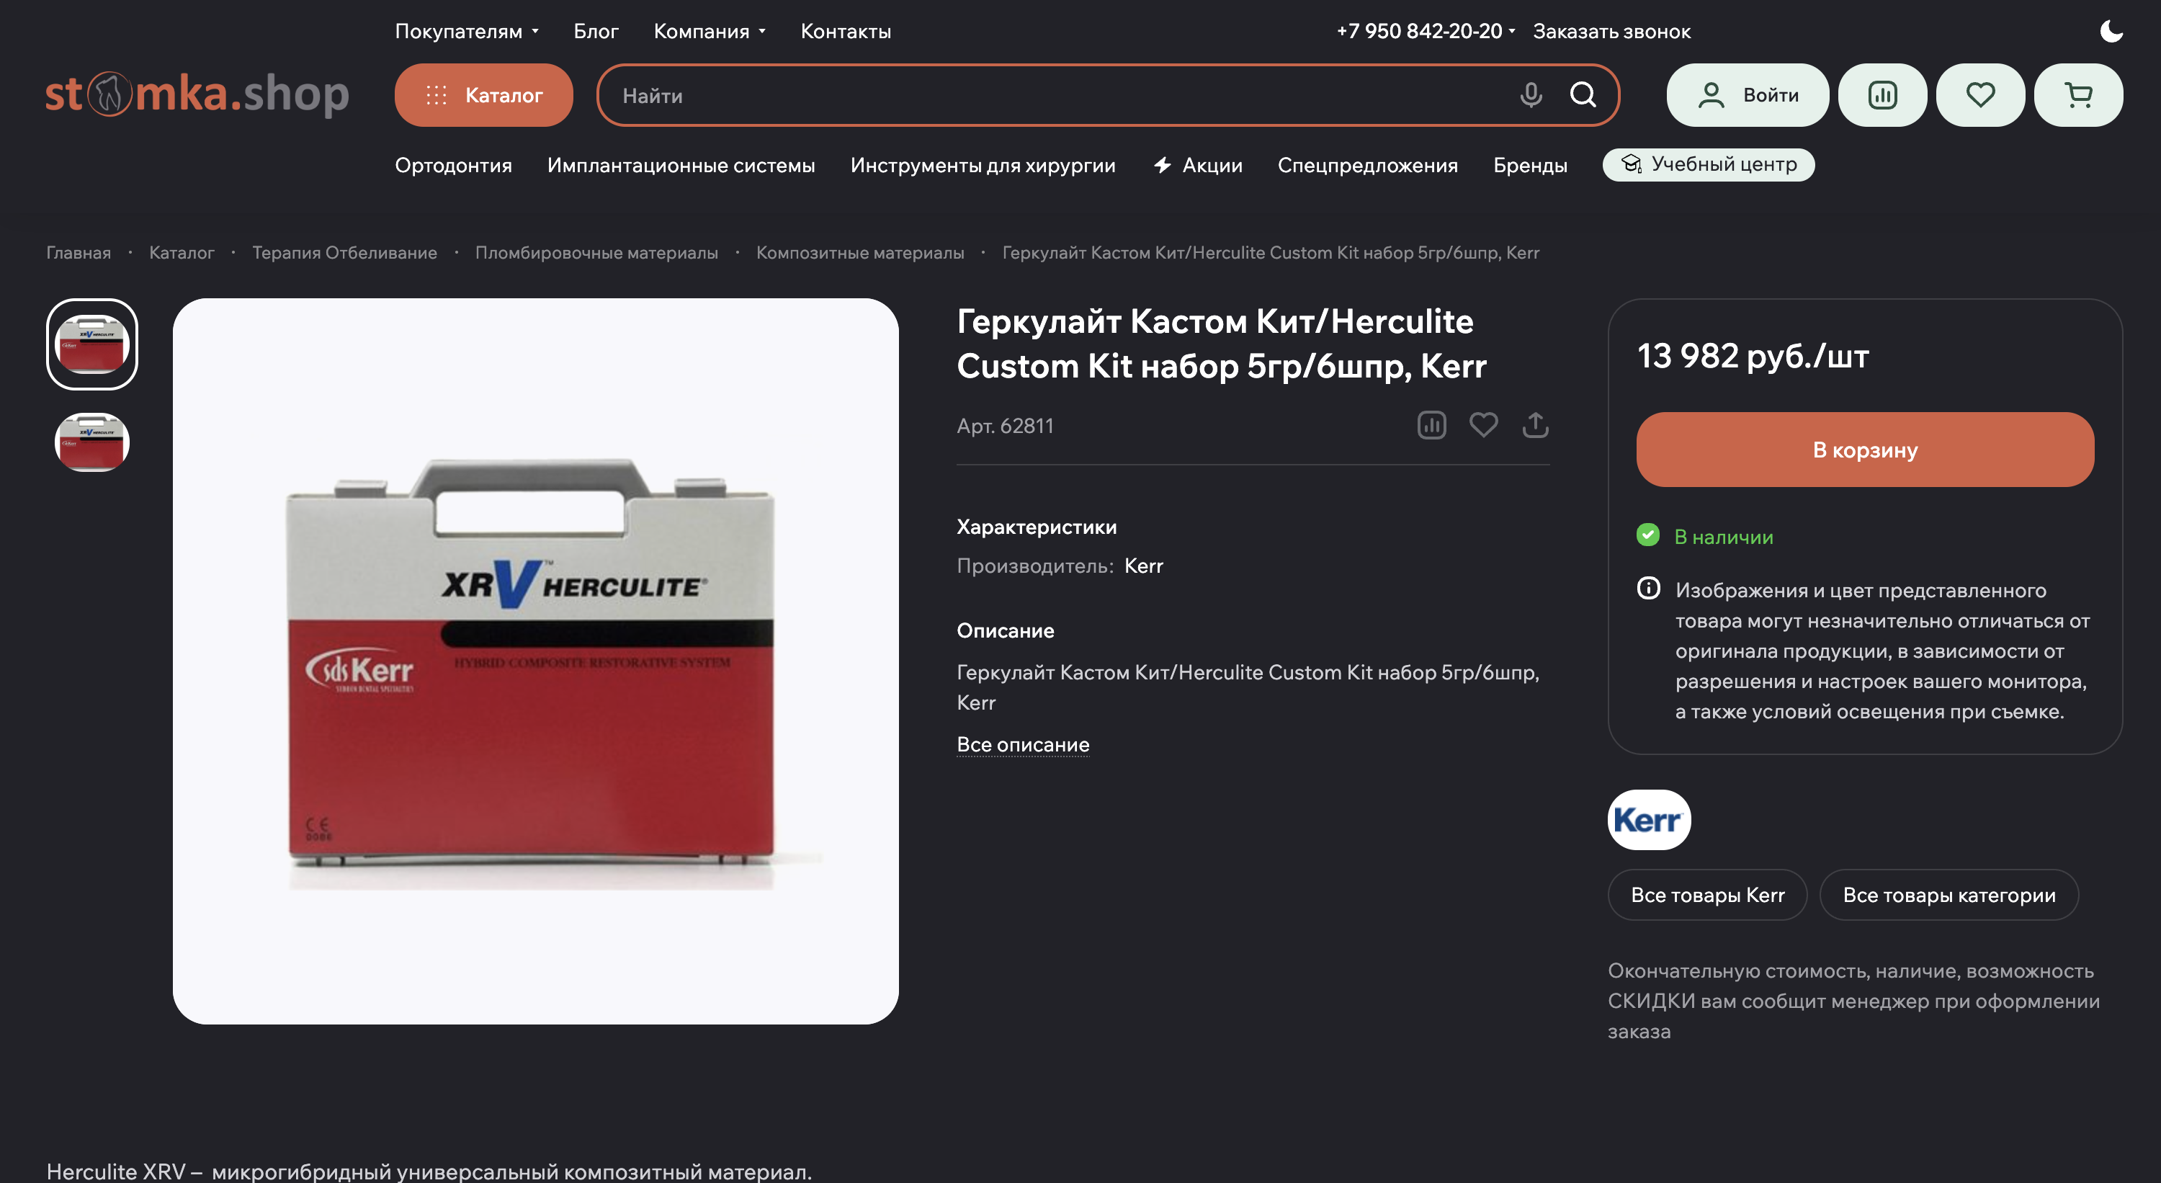This screenshot has height=1183, width=2161.
Task: Click the stomka.shop logo
Action: [x=197, y=94]
